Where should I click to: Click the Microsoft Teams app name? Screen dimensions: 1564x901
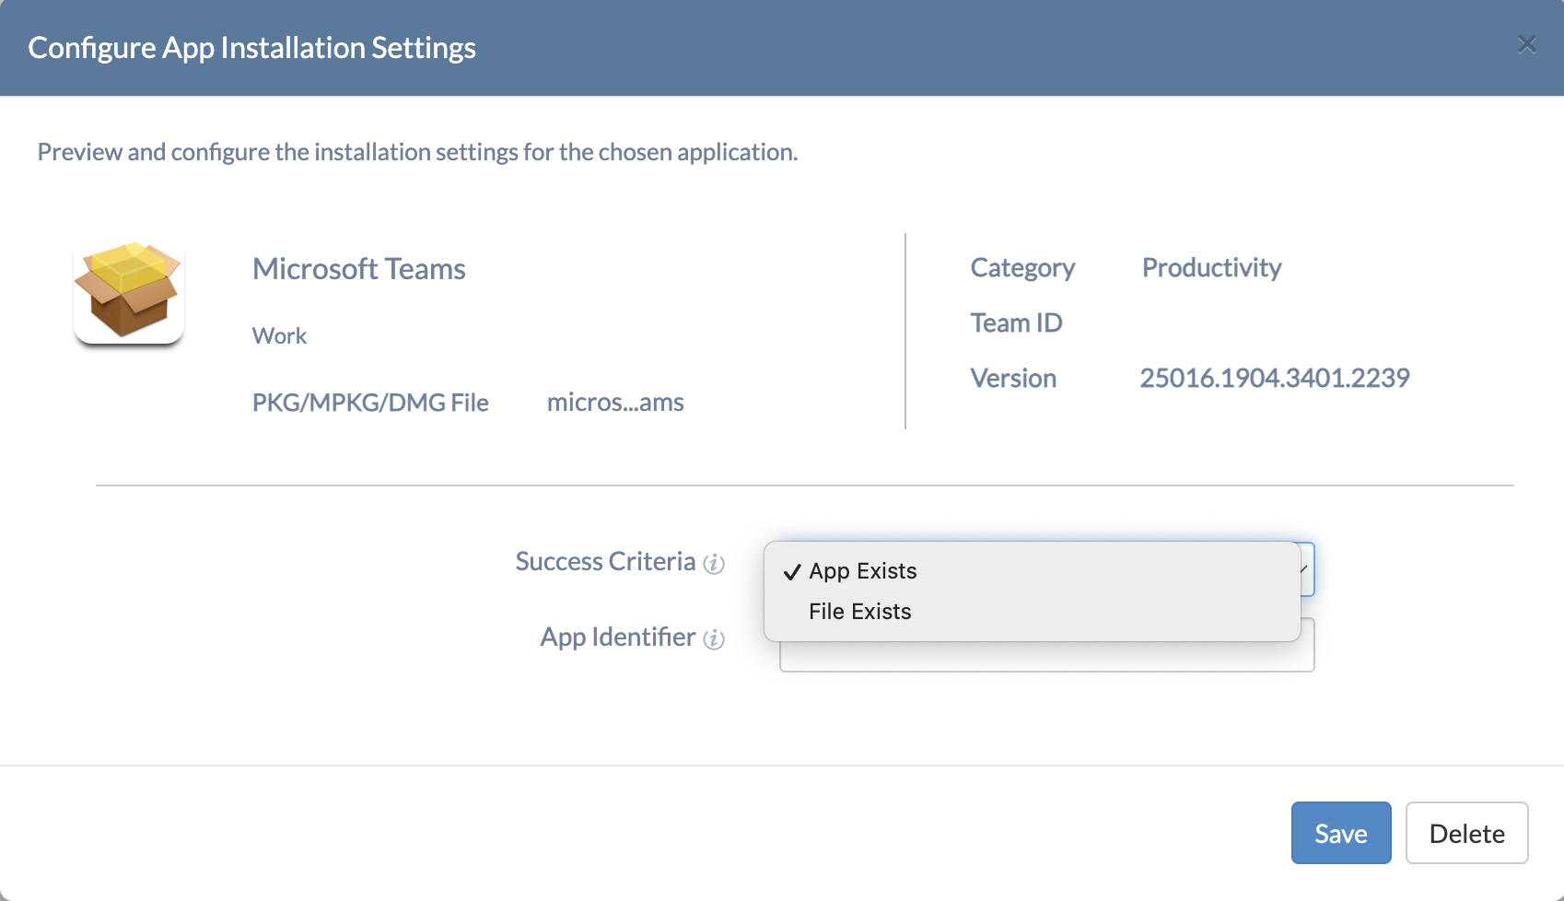pos(358,269)
